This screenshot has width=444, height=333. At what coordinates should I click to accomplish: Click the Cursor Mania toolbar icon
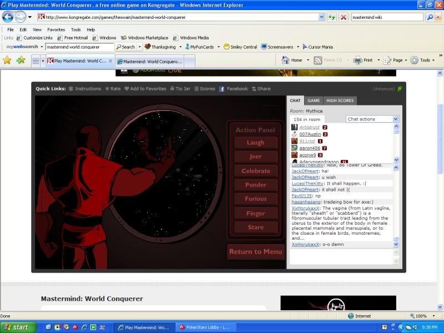coord(305,47)
